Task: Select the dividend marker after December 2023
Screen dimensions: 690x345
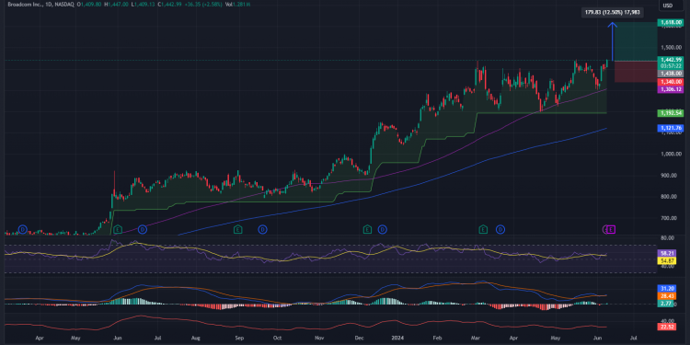Action: click(x=383, y=229)
